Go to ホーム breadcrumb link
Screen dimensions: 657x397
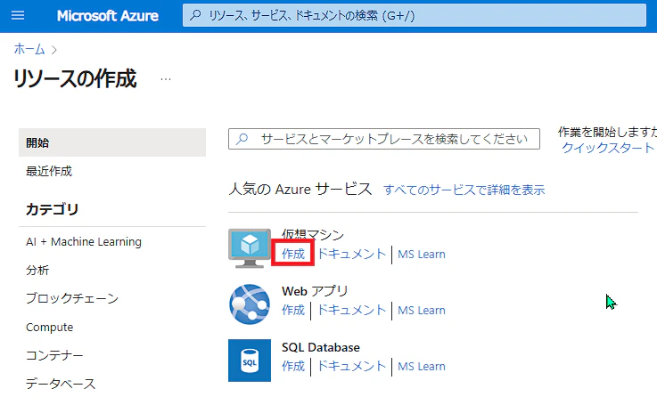click(x=29, y=49)
